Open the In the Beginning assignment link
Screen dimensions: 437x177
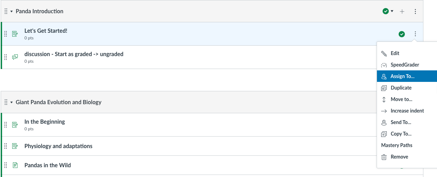(x=45, y=122)
